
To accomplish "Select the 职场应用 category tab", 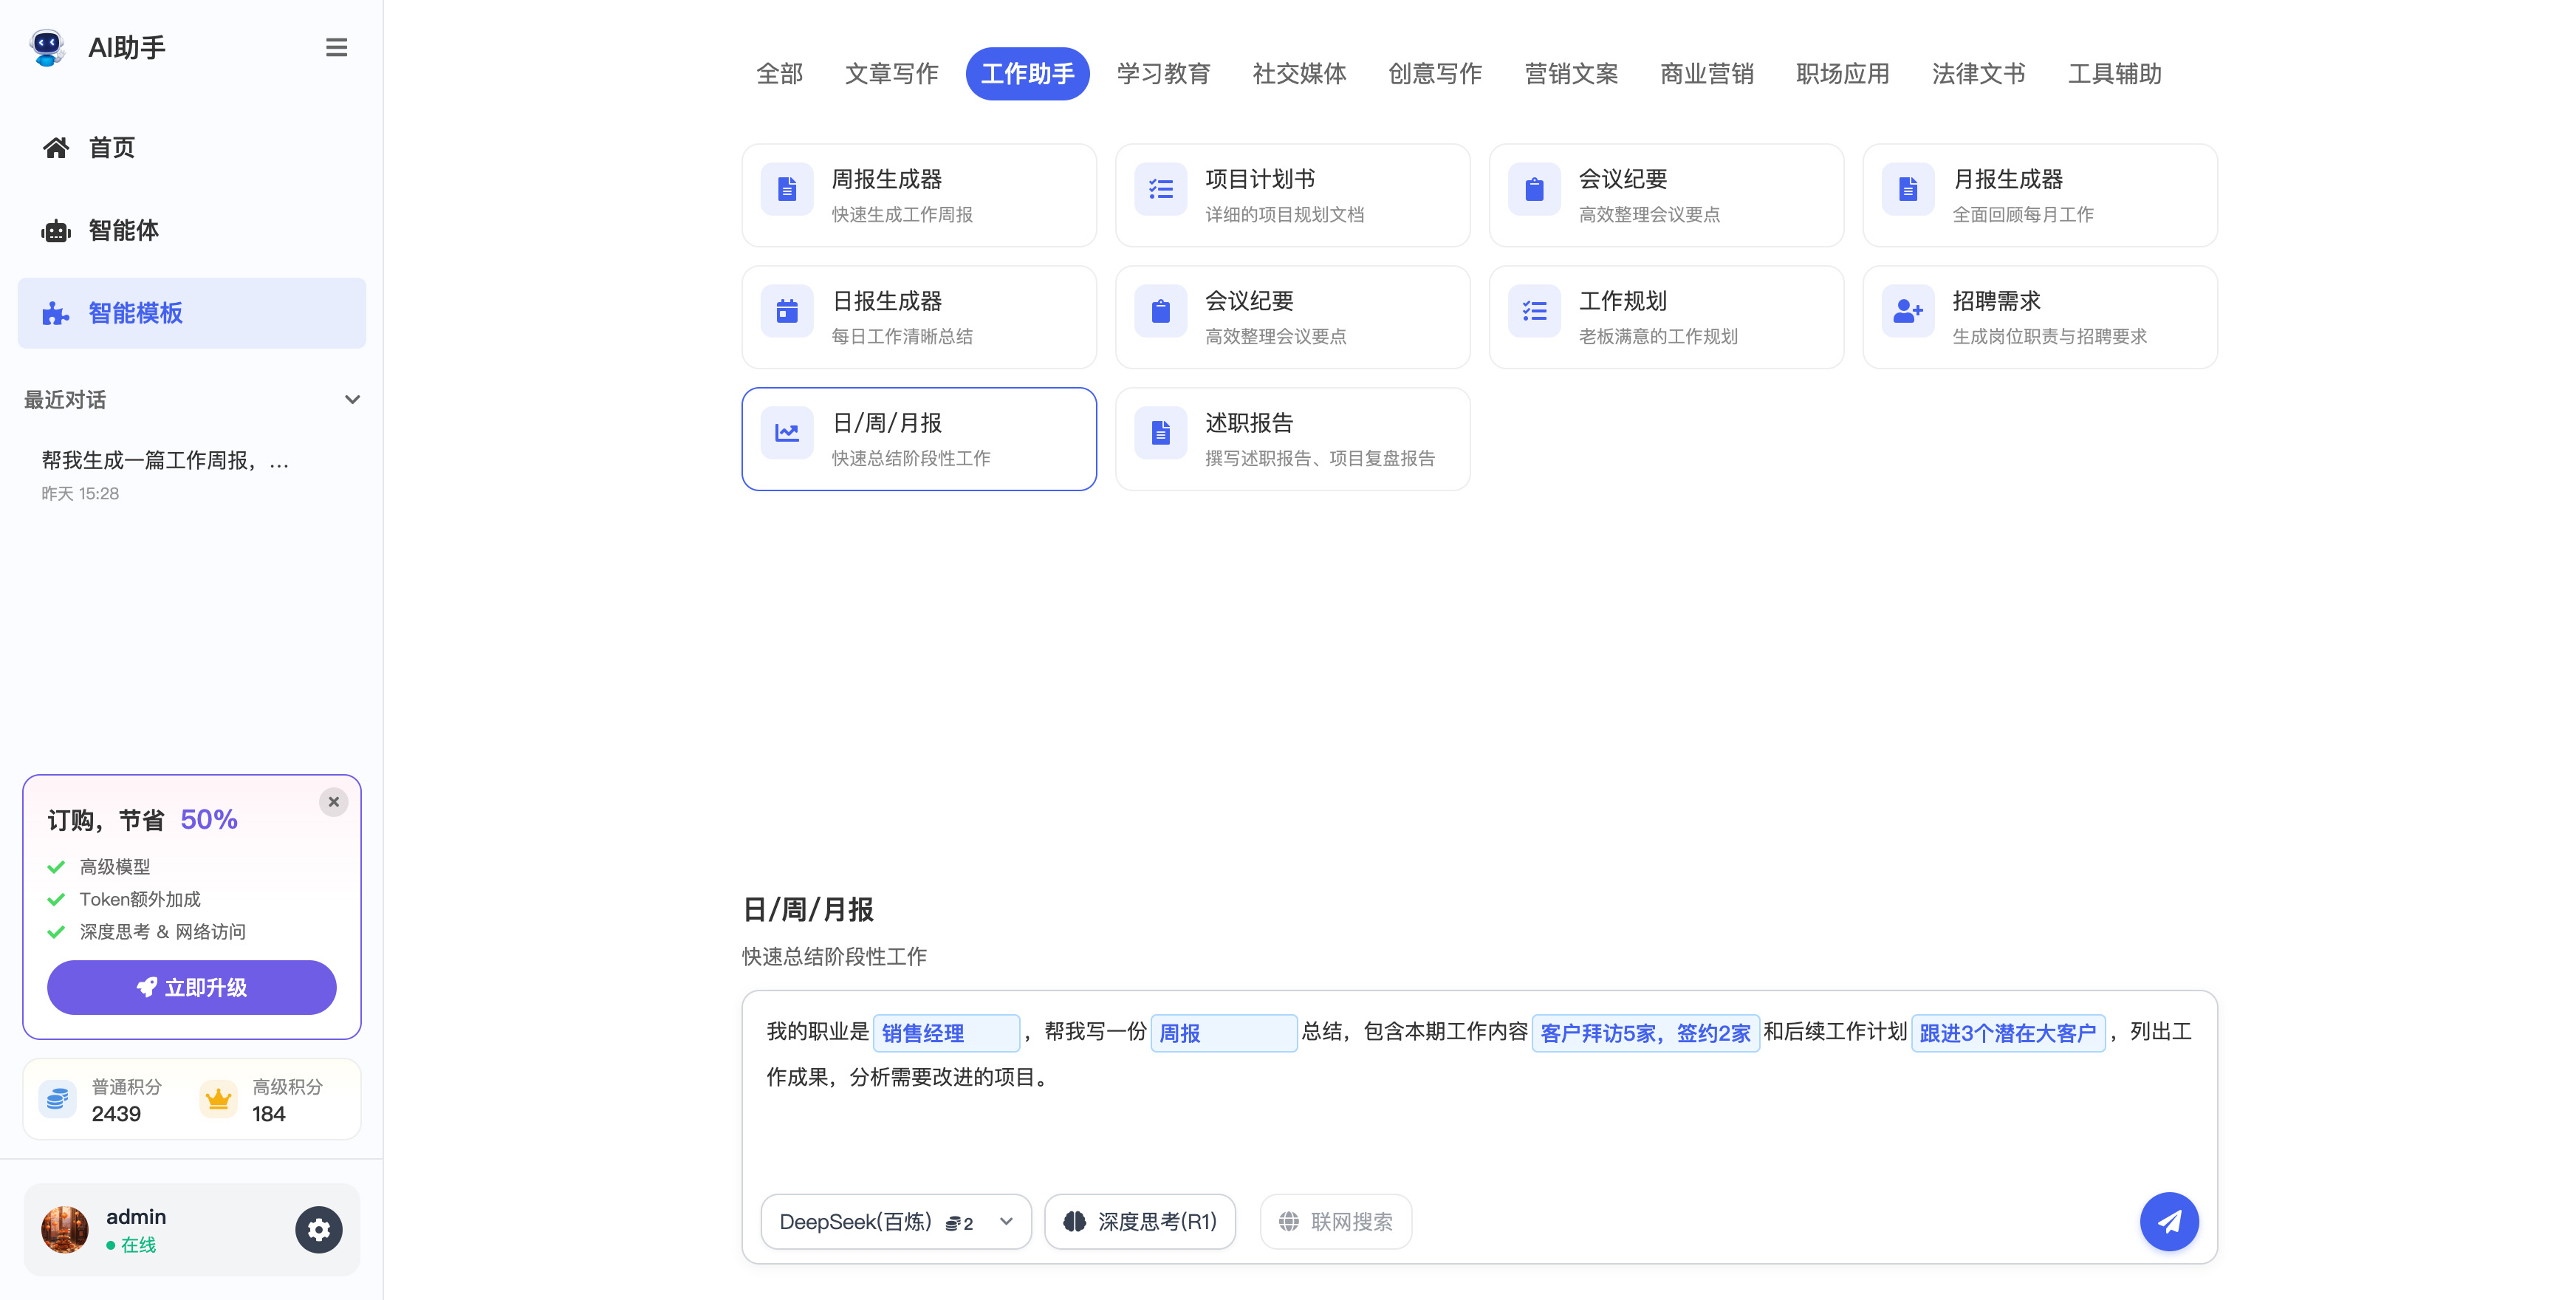I will (x=1843, y=74).
